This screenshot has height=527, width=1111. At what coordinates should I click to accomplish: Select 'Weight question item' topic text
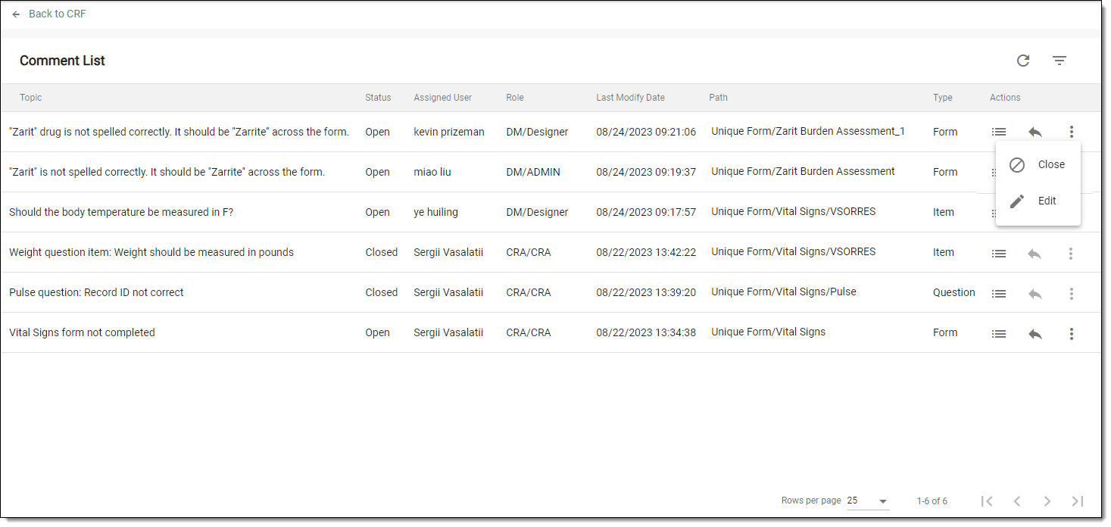(151, 252)
